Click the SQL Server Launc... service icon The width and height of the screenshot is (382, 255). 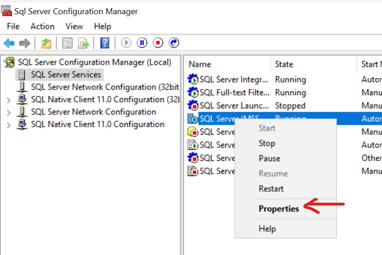pos(193,105)
